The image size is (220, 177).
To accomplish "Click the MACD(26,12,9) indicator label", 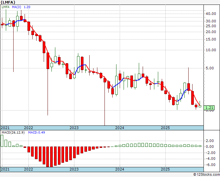I will click(x=13, y=133).
